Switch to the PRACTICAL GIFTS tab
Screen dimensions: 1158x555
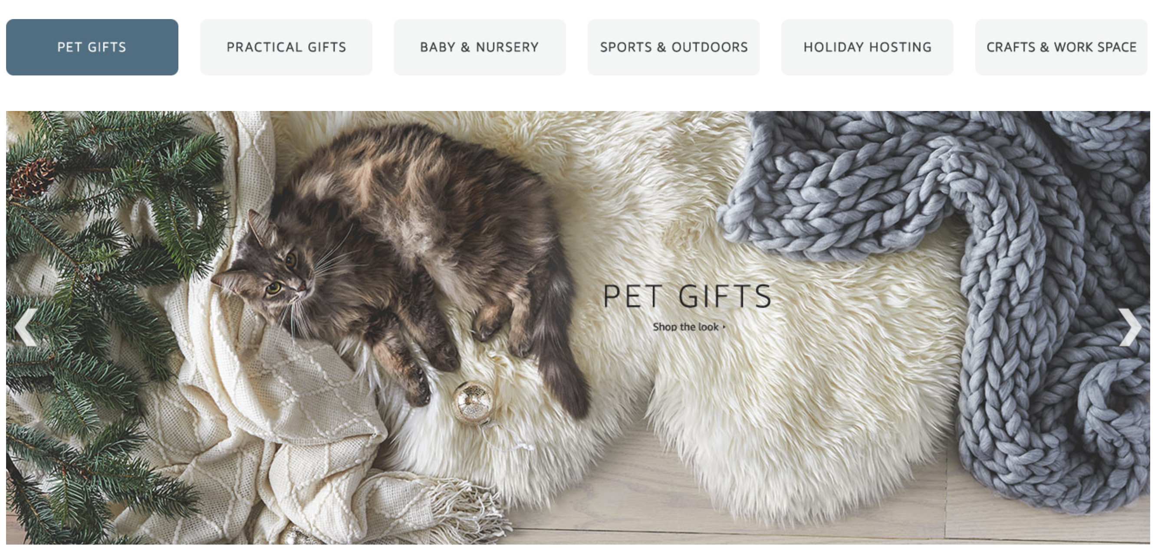click(286, 47)
